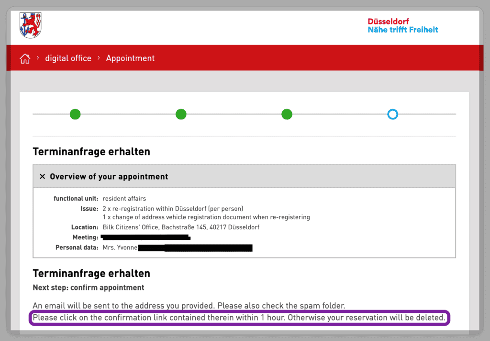490x341 pixels.
Task: Click the 'Terminanfrage erhalten' heading
Action: (x=91, y=151)
